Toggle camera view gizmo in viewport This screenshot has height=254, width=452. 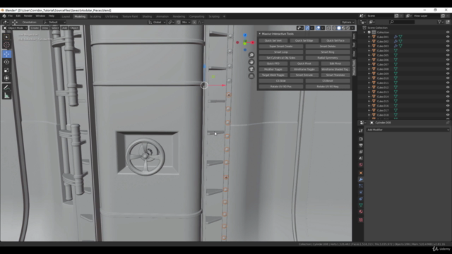(251, 69)
